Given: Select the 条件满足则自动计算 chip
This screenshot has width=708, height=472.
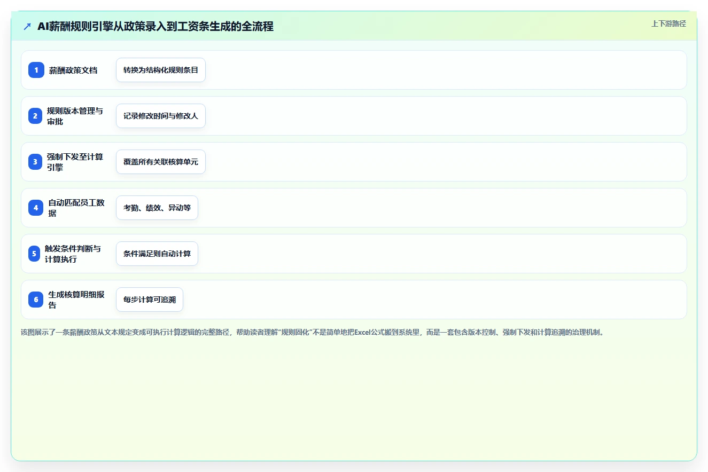Looking at the screenshot, I should tap(157, 254).
